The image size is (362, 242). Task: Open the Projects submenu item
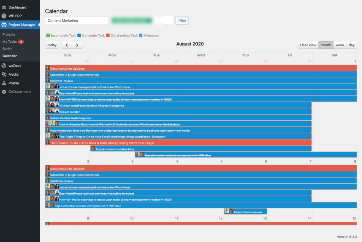point(9,34)
